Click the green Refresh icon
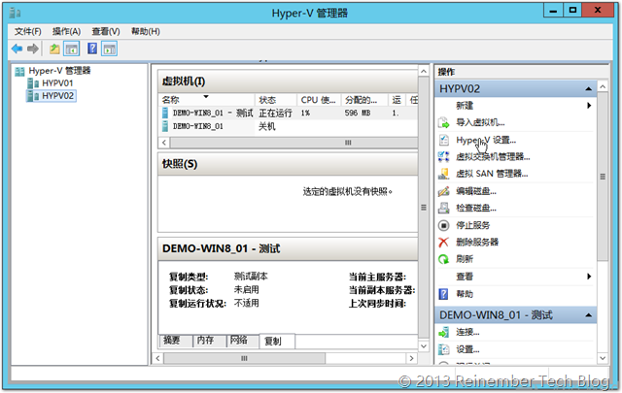This screenshot has width=622, height=393. coord(443,259)
